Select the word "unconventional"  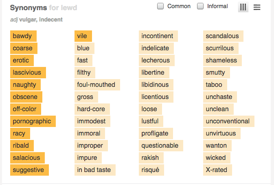[228, 121]
